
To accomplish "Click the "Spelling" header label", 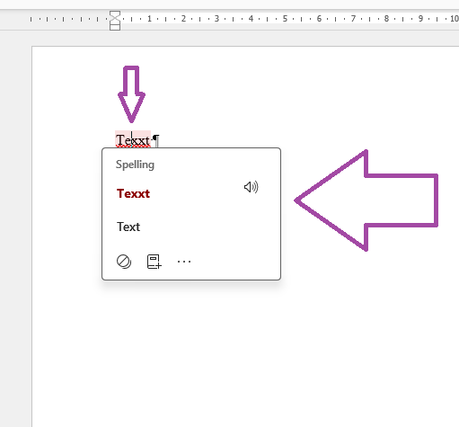I will click(x=135, y=165).
